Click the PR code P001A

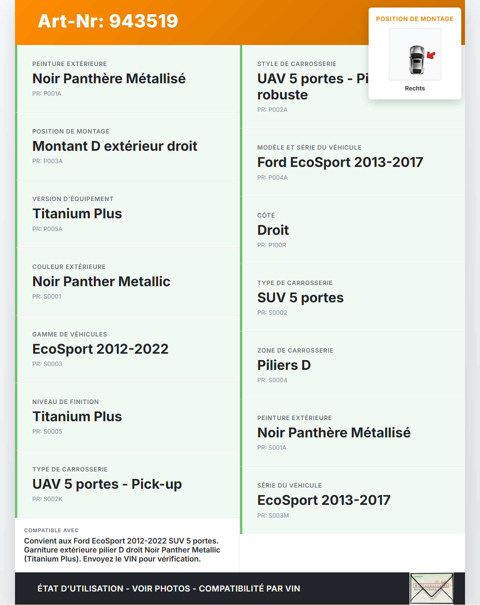click(x=47, y=94)
